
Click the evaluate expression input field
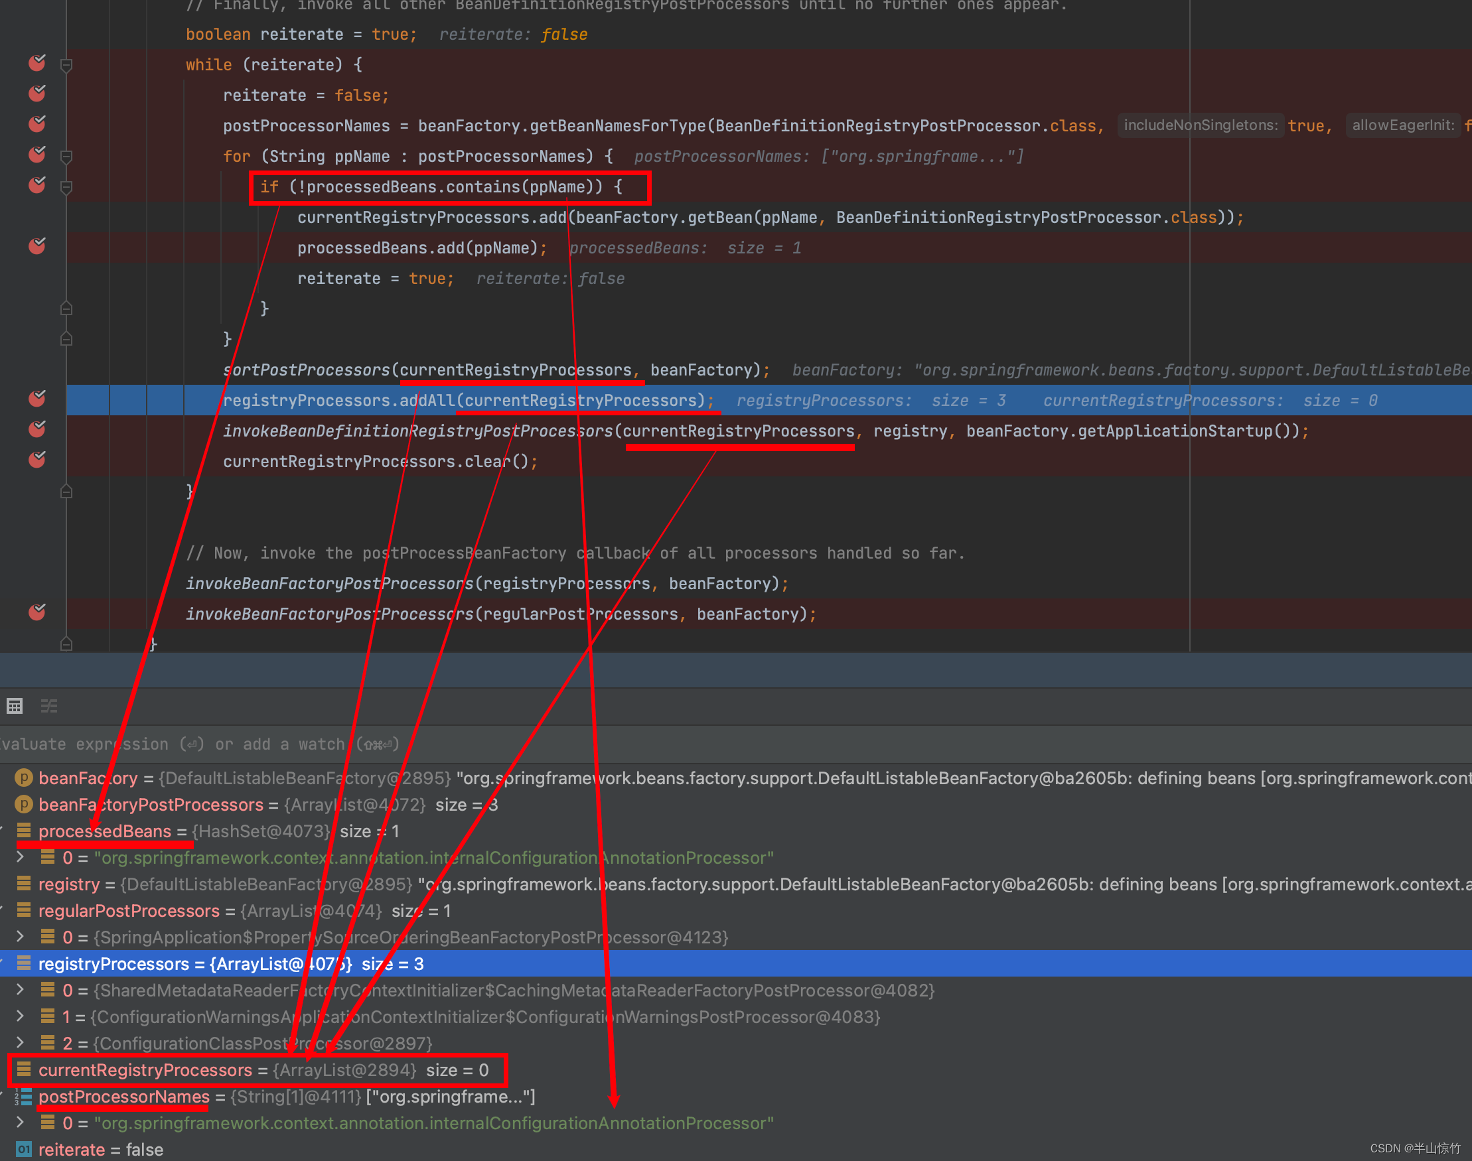[735, 744]
